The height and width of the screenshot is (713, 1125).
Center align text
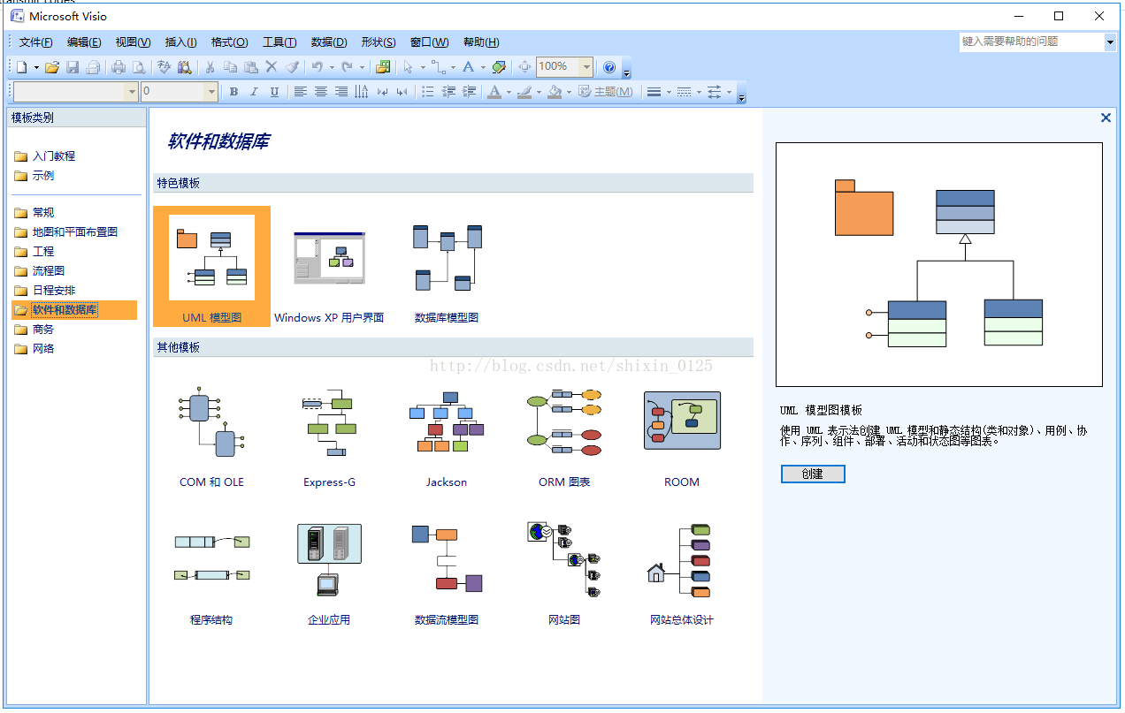pos(321,92)
